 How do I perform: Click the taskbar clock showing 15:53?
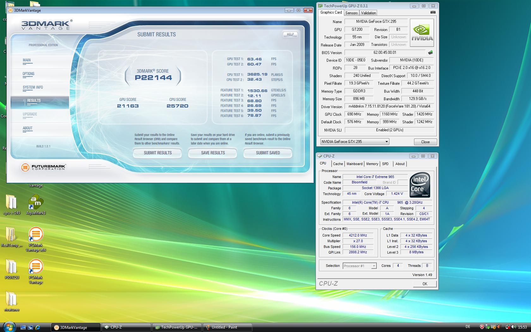[x=522, y=327]
